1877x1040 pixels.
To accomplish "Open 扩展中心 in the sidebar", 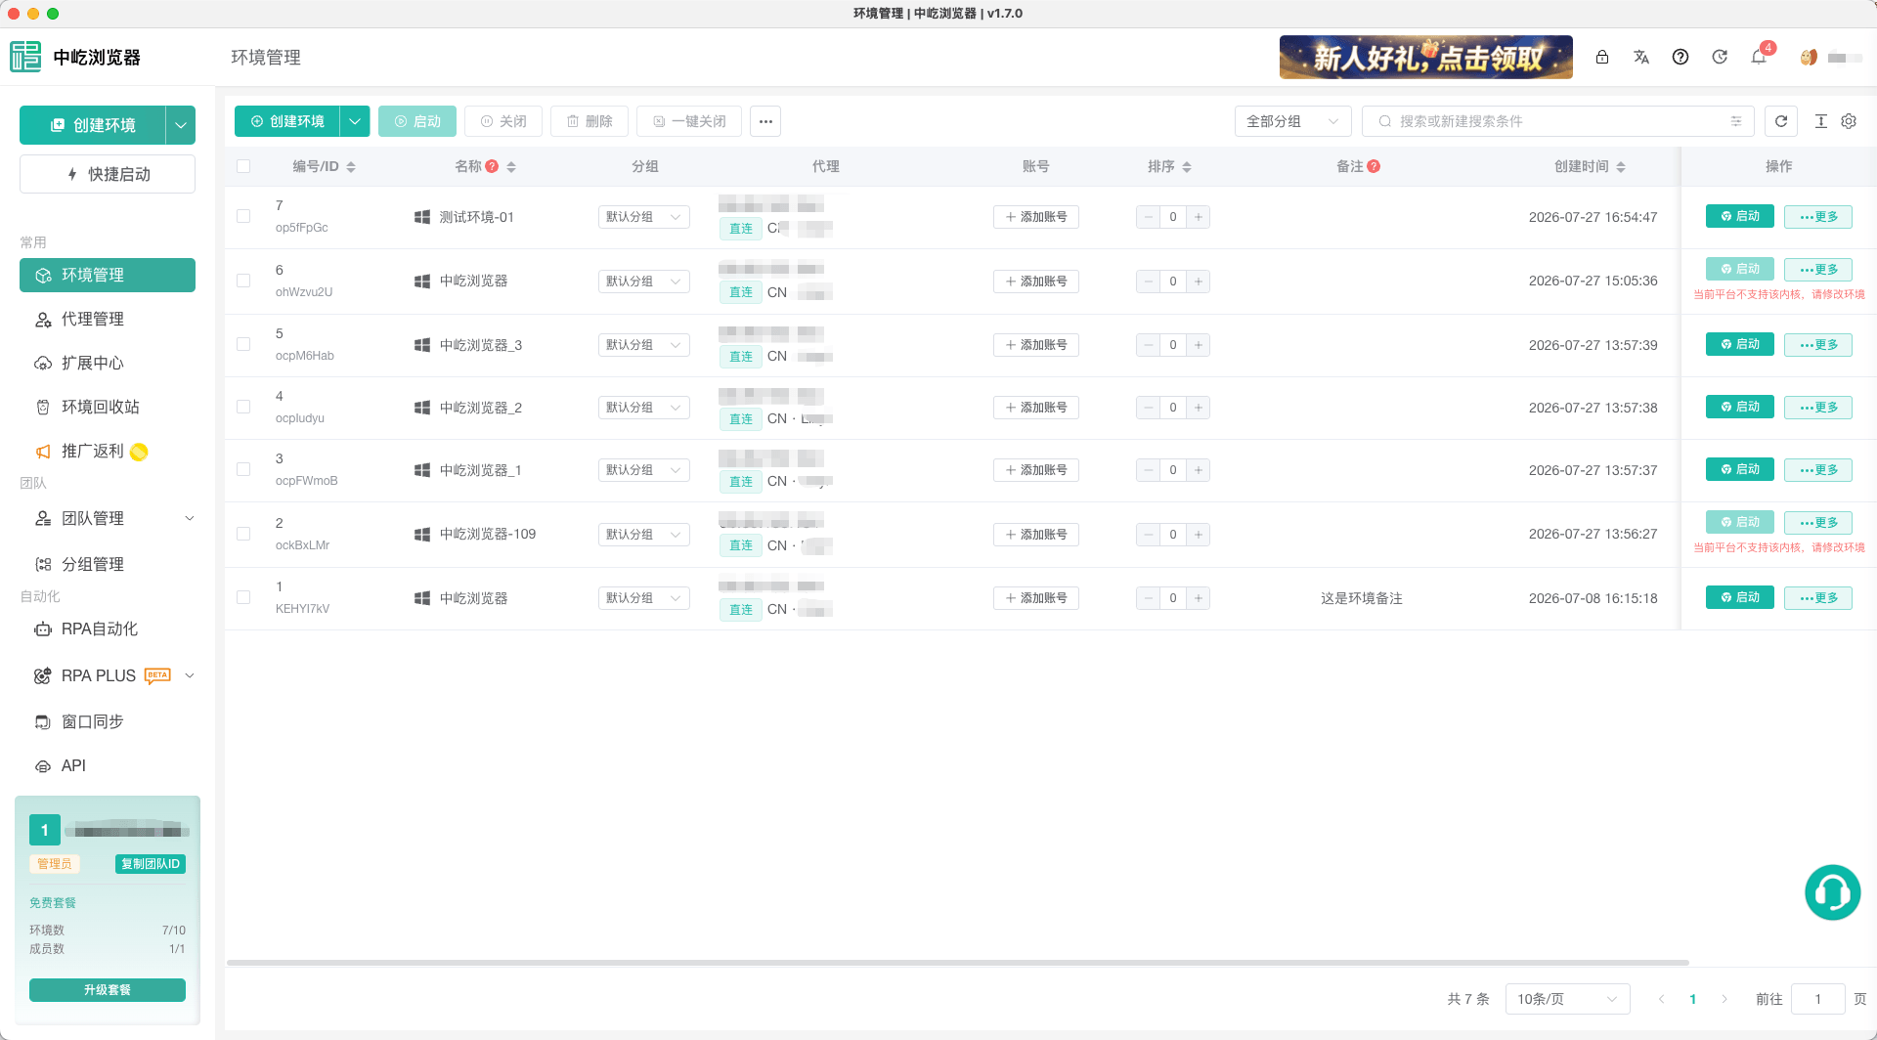I will pos(108,363).
